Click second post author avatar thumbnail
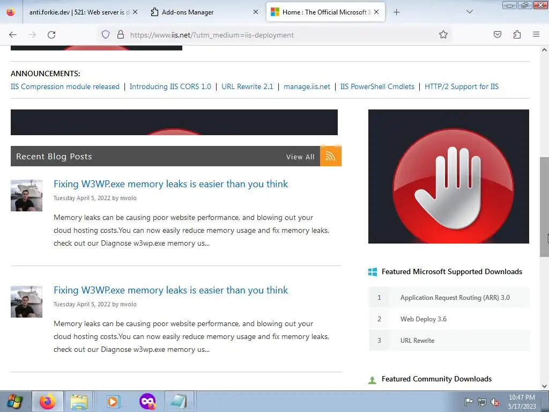The image size is (549, 412). [27, 301]
